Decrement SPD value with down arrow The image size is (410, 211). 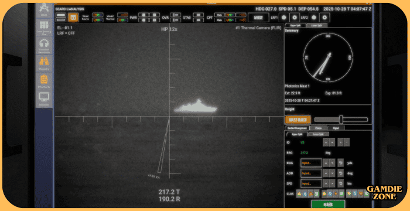coord(332,183)
